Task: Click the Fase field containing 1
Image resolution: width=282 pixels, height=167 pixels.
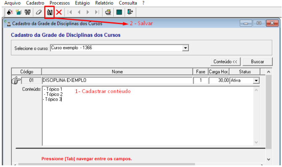Action: [x=200, y=80]
